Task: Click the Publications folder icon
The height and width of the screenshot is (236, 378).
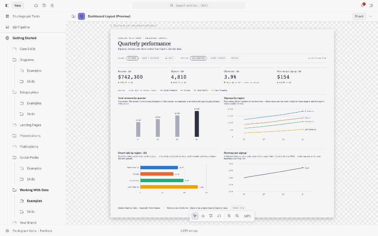Action: [x=14, y=146]
